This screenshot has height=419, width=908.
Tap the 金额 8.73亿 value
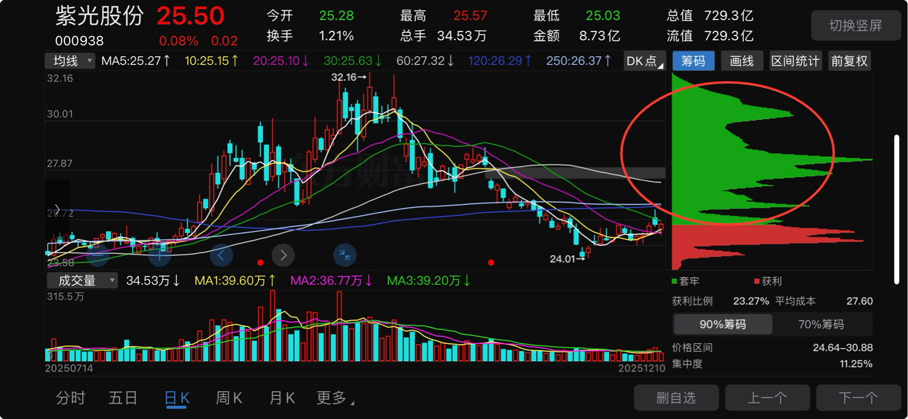[x=600, y=36]
